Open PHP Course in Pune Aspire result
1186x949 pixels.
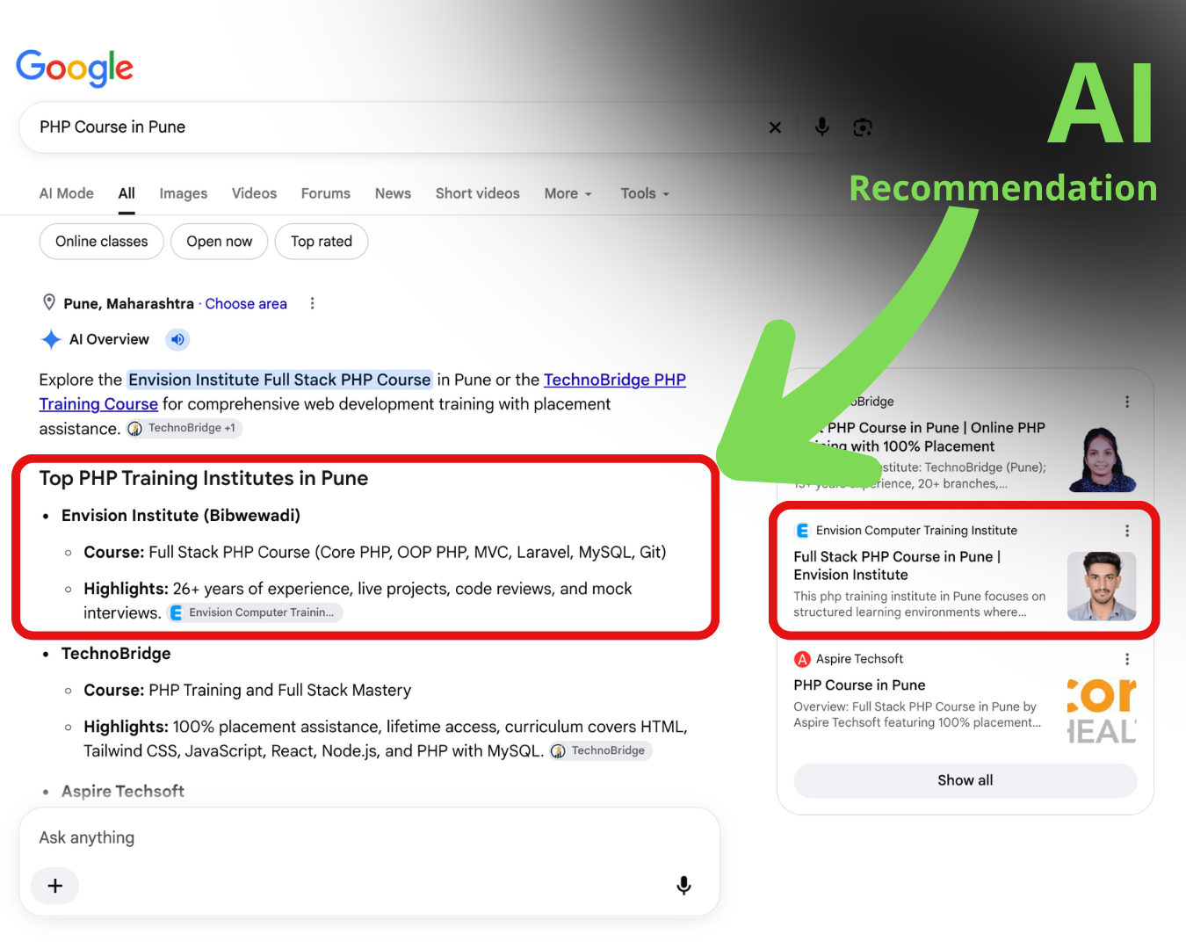[x=859, y=685]
